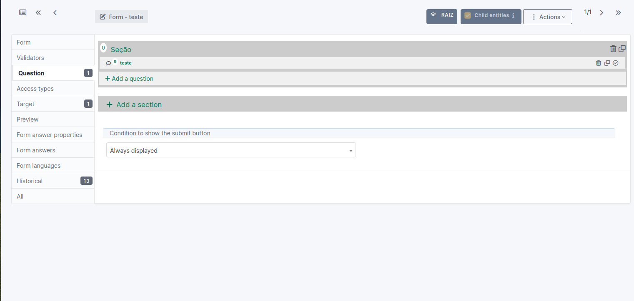
Task: Collapse the panel with the left double-chevron
Action: click(38, 12)
